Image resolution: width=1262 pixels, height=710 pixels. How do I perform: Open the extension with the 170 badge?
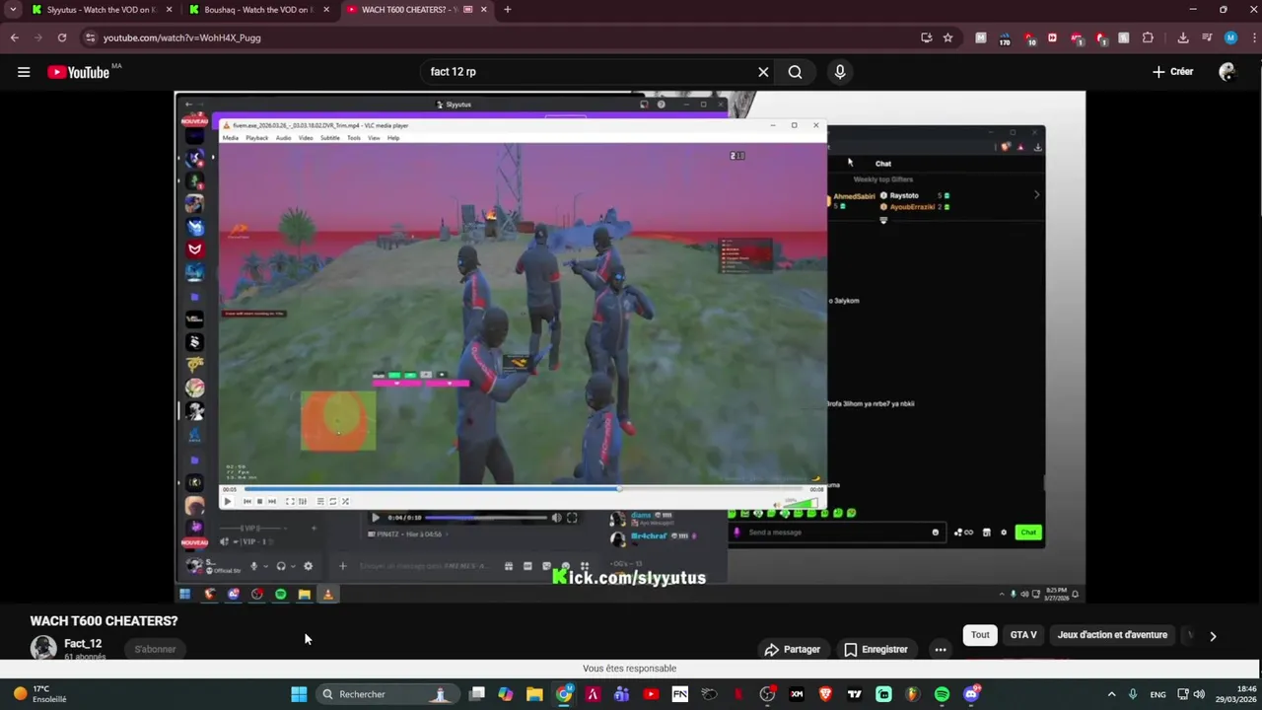pyautogui.click(x=1004, y=38)
